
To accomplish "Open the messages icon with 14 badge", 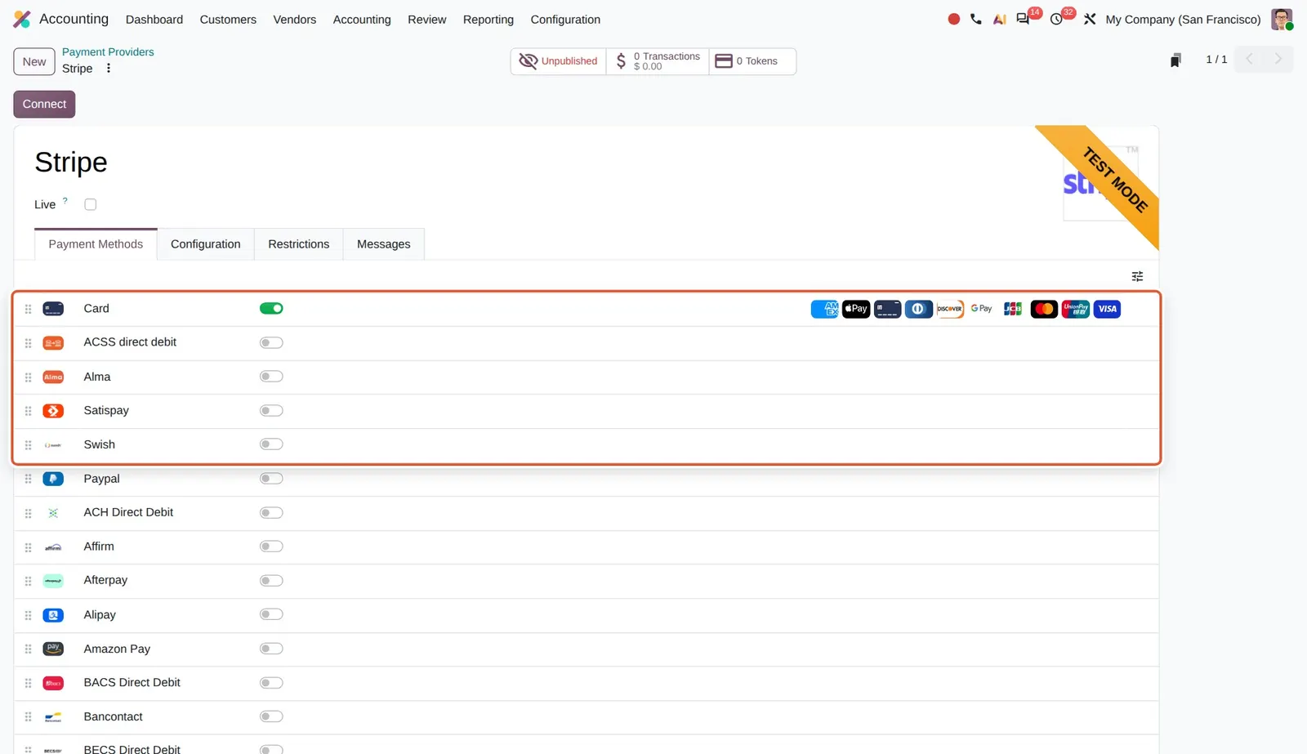I will click(1023, 19).
